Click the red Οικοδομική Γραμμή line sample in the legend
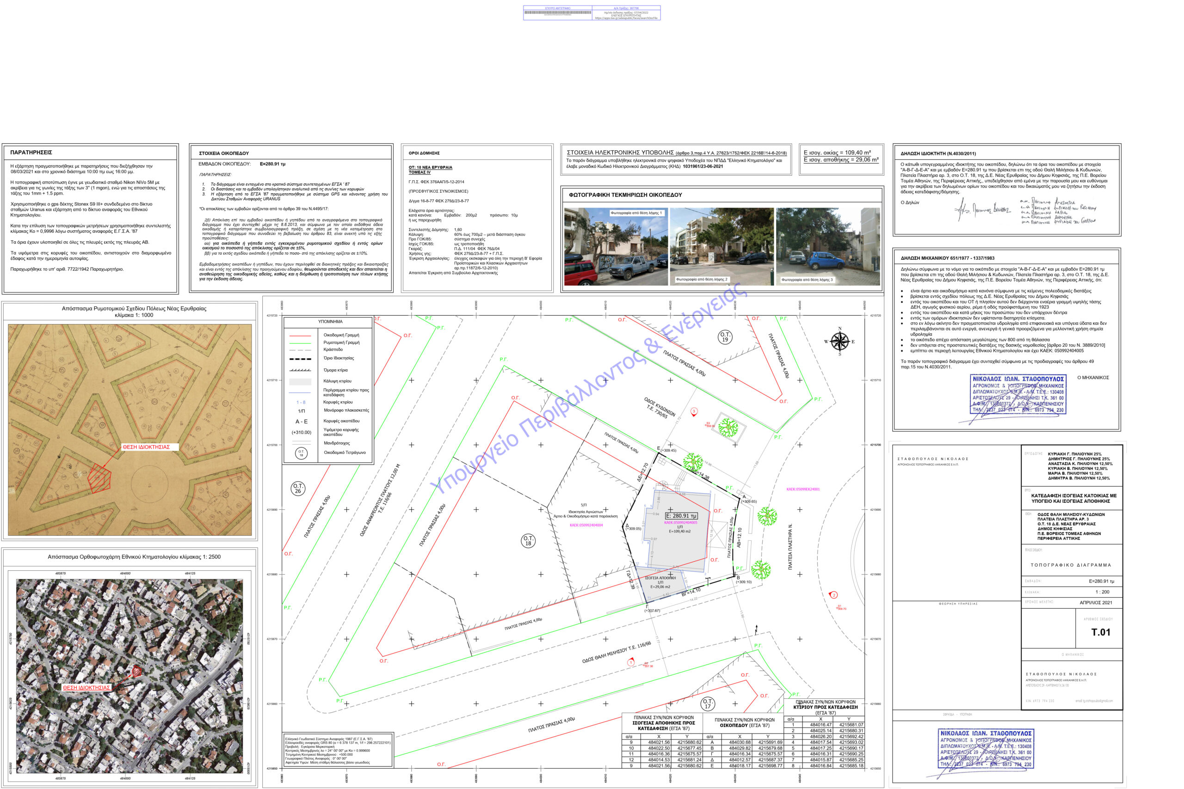Screen dimensions: 1184x789 (x=300, y=335)
